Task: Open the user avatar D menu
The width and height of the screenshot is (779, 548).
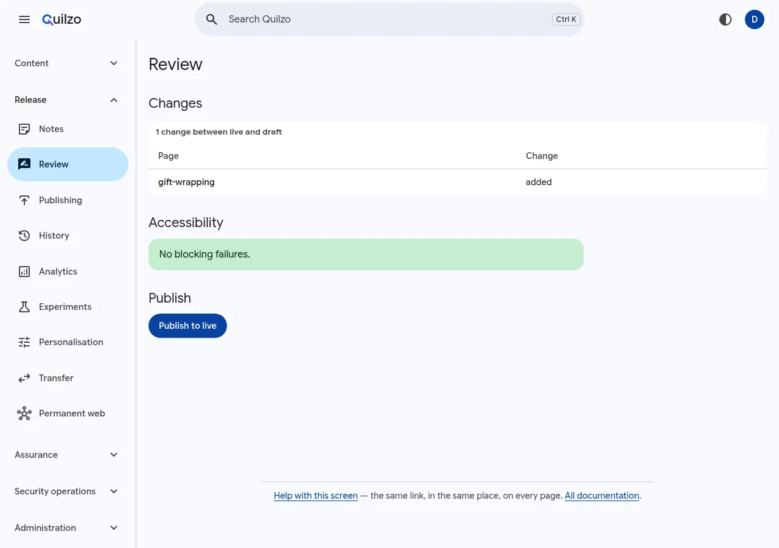Action: pos(755,19)
